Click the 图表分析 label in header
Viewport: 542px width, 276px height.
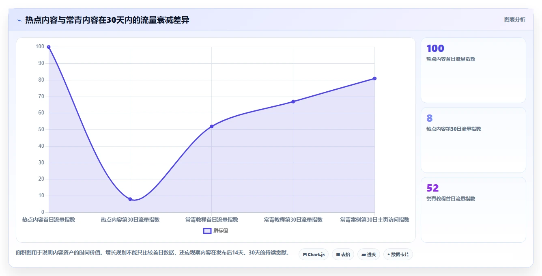coord(514,19)
